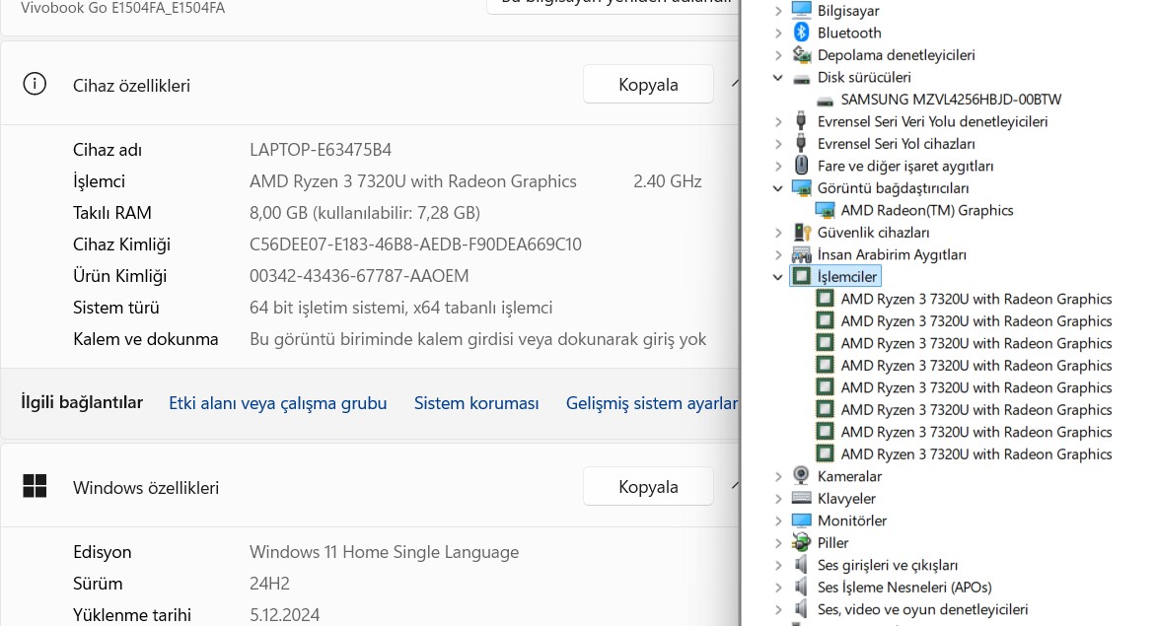Click the İşlemci value in Settings
This screenshot has width=1155, height=626.
point(413,181)
